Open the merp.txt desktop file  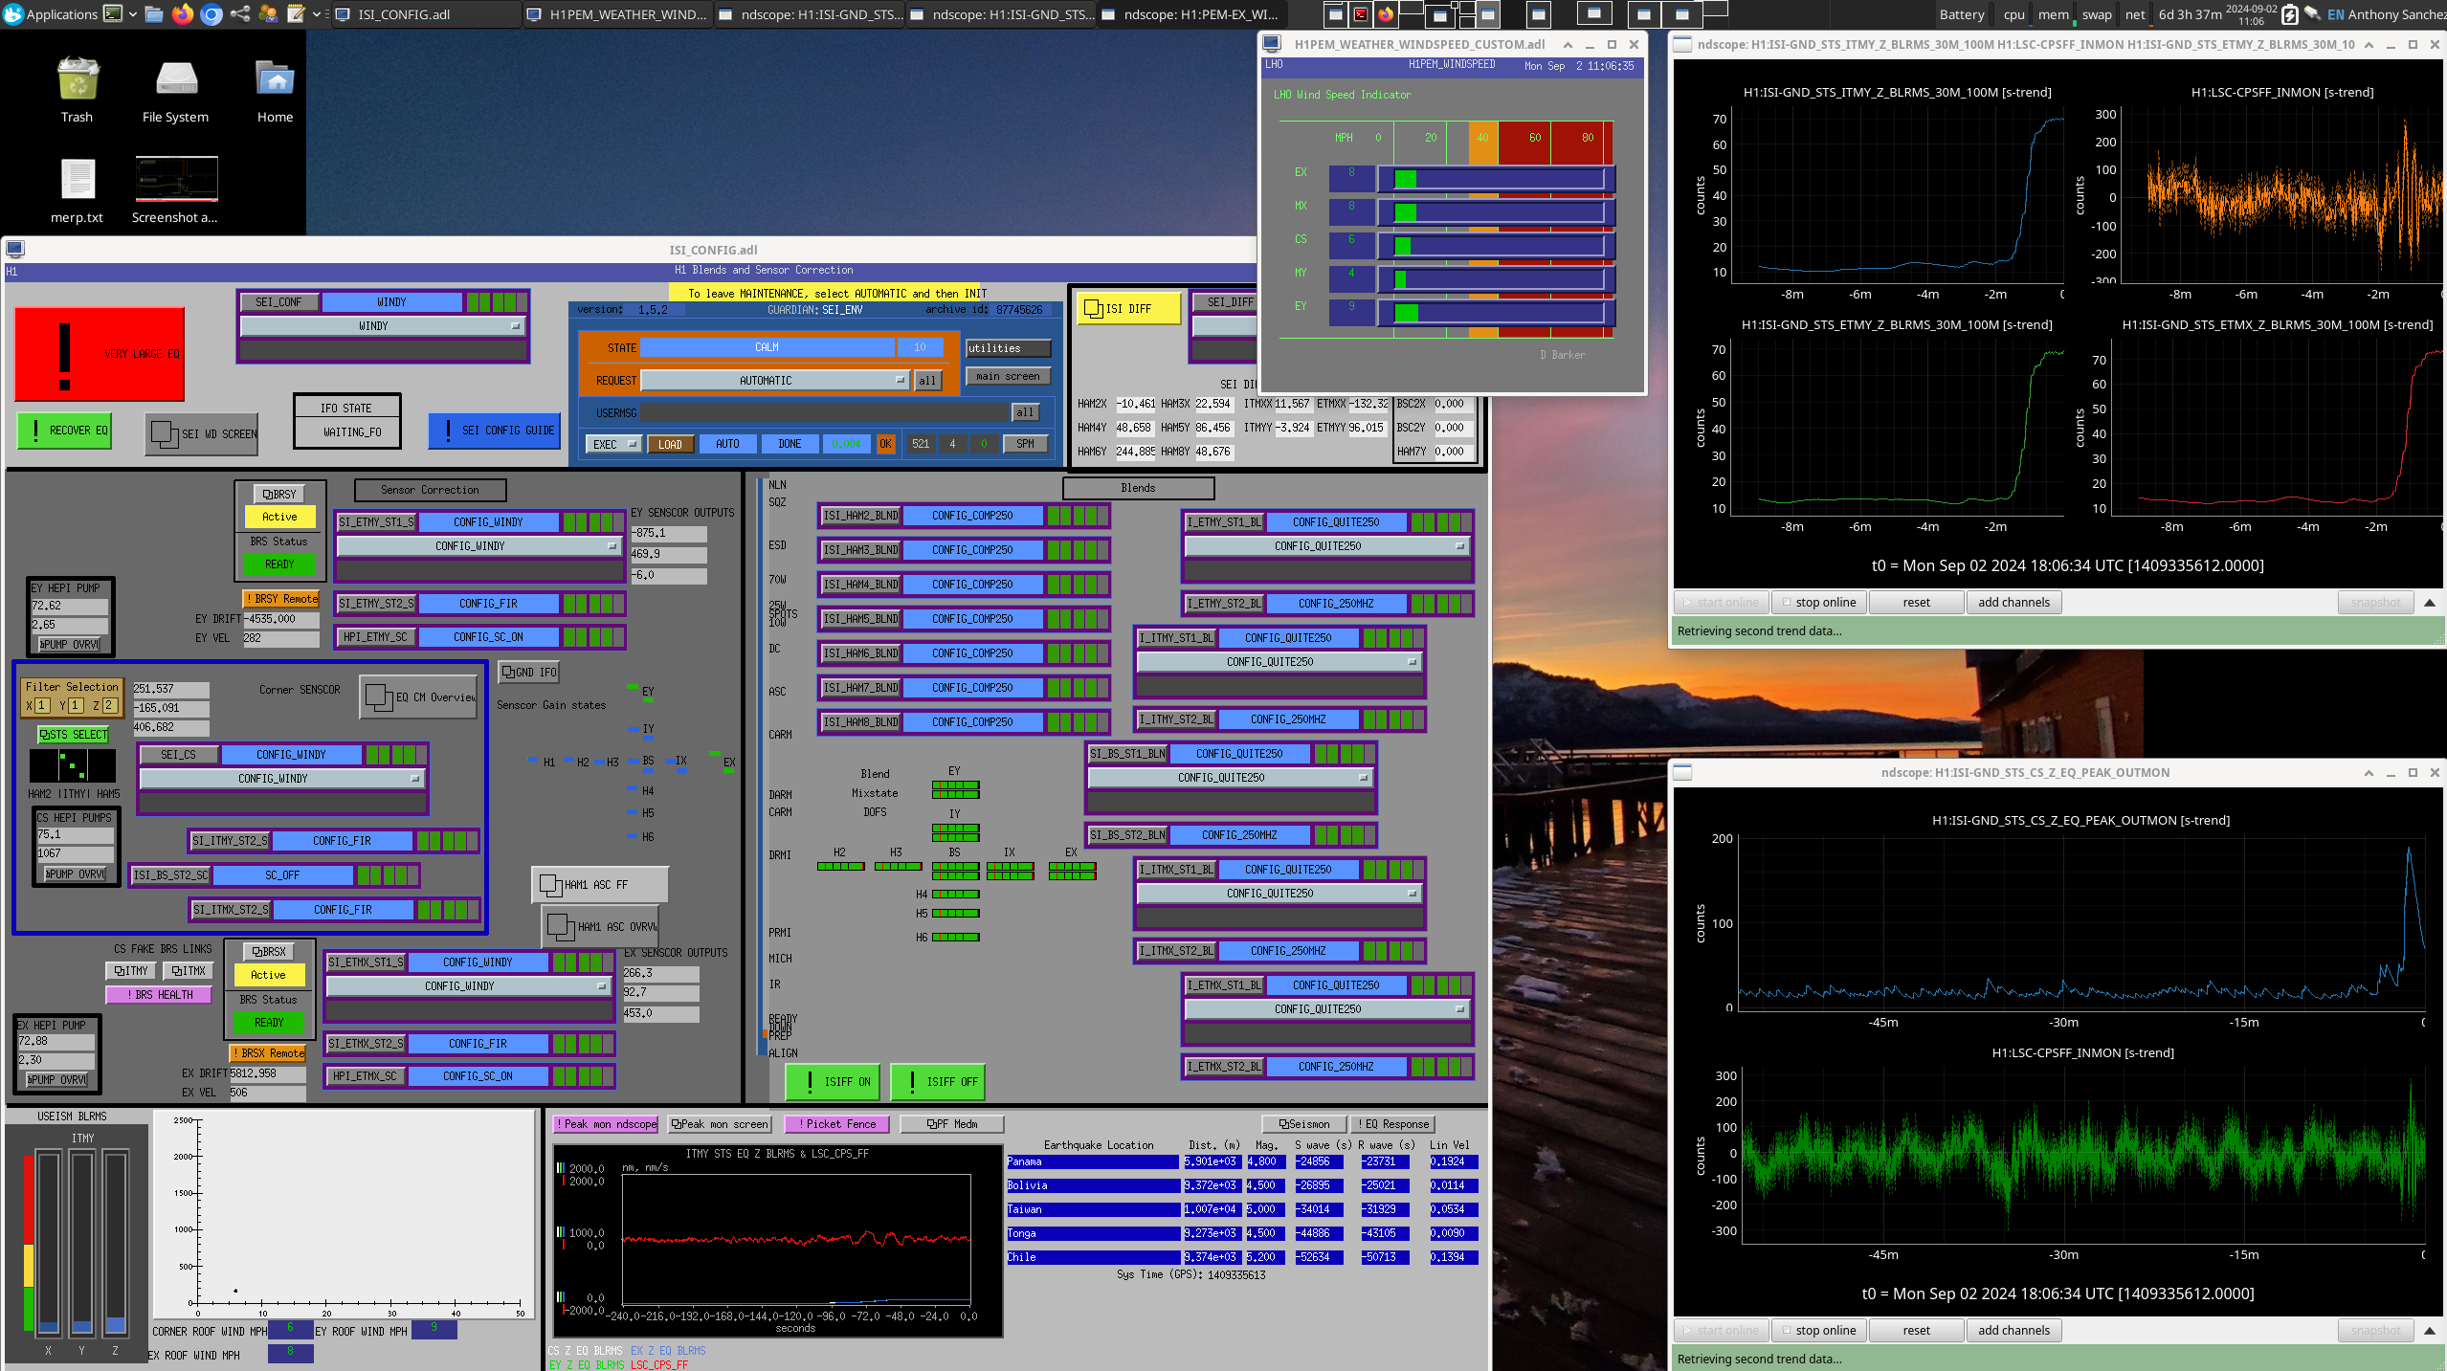tap(78, 191)
